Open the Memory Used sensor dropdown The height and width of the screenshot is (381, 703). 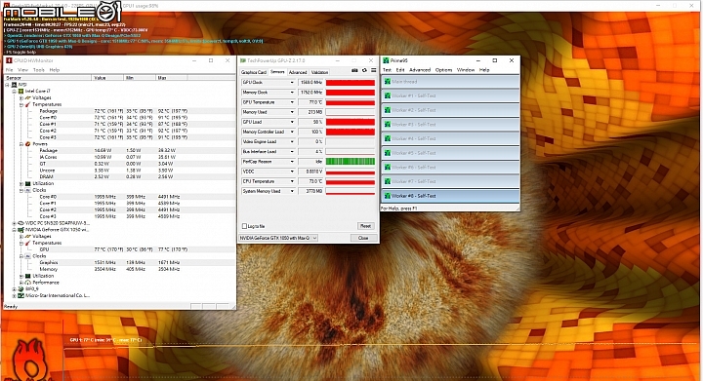pos(291,112)
